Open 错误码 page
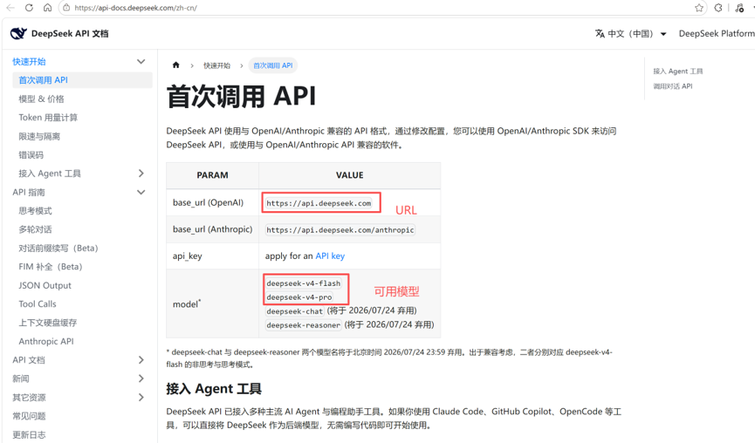The width and height of the screenshot is (755, 443). coord(31,155)
